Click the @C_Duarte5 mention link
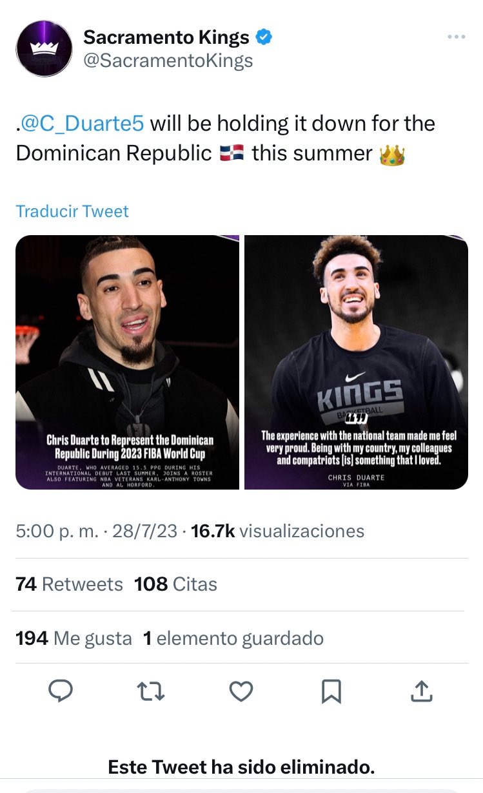This screenshot has width=483, height=793. [83, 123]
